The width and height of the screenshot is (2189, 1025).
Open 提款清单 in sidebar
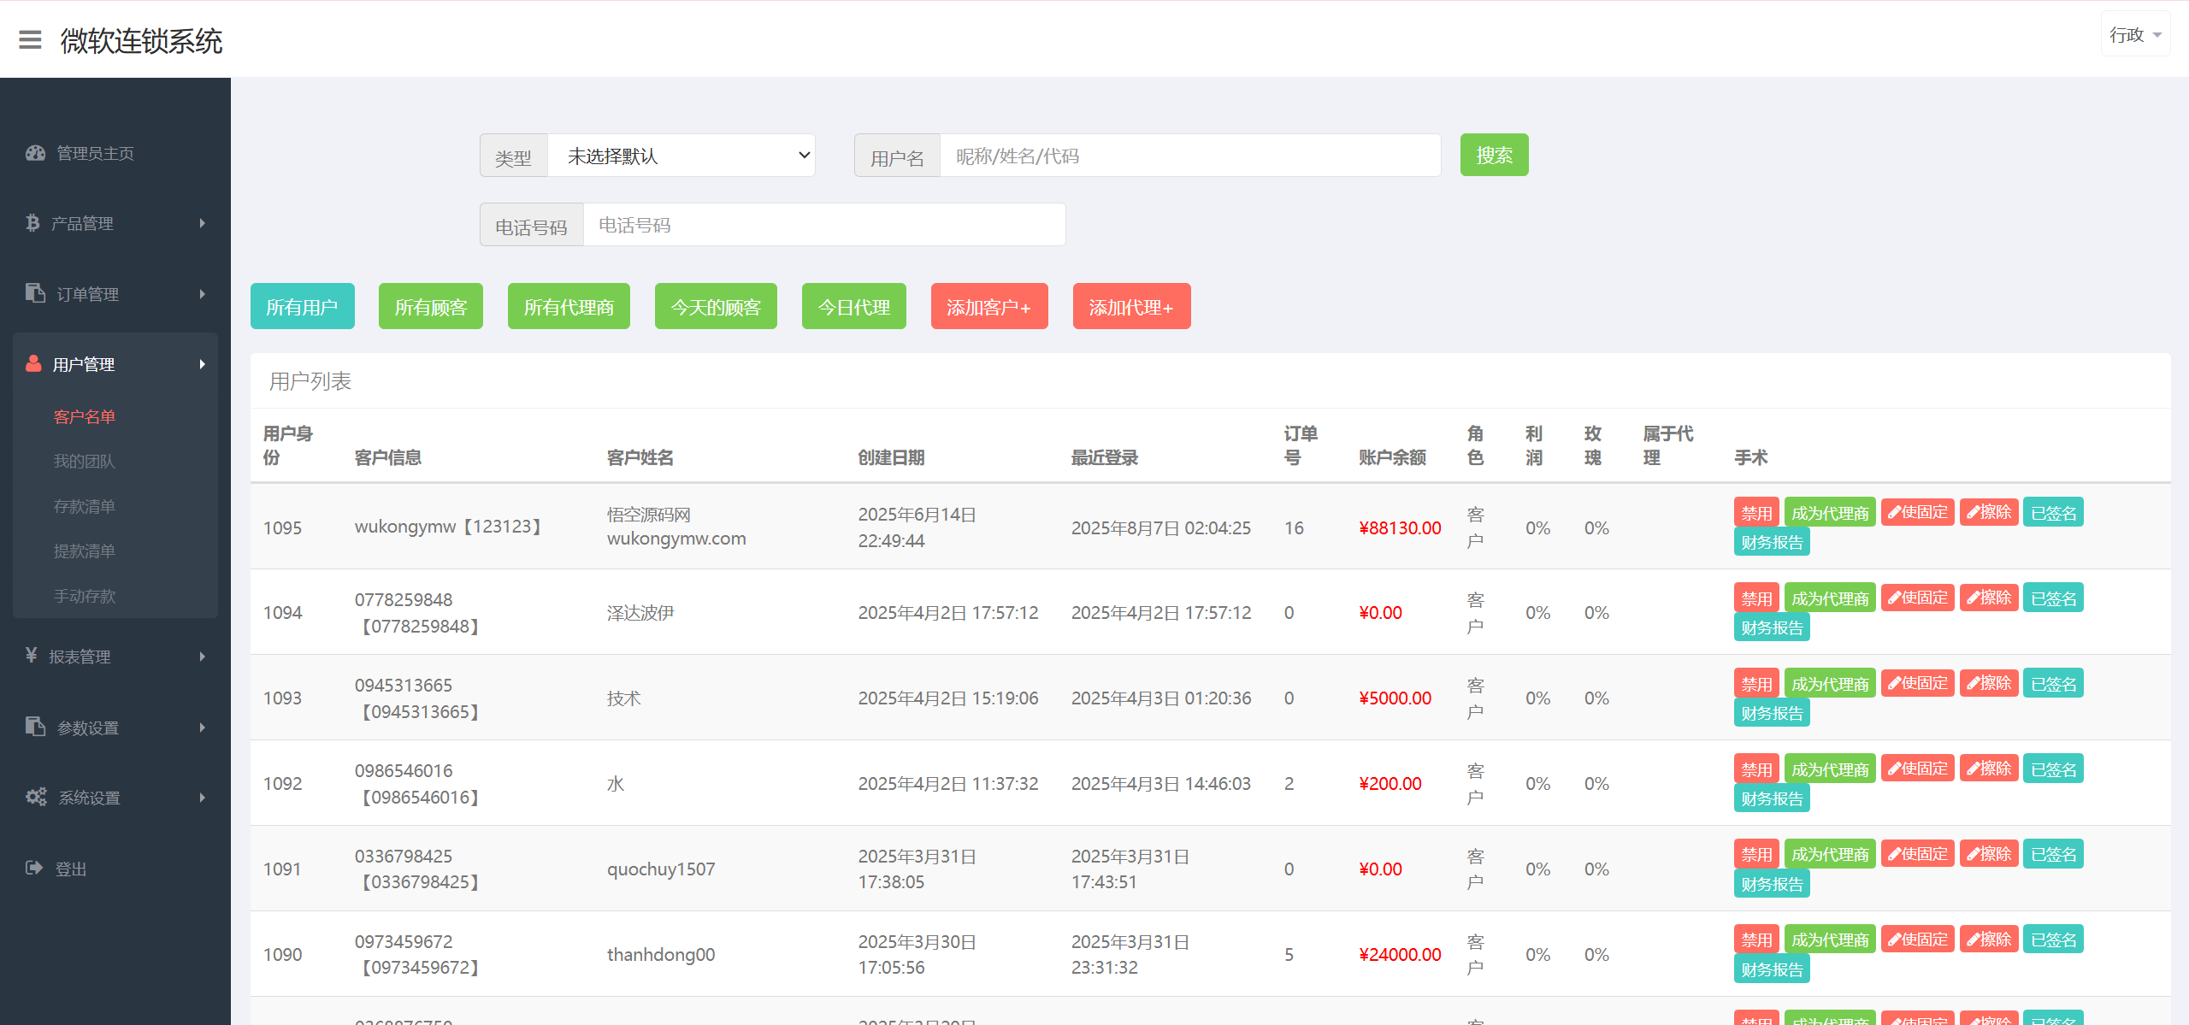click(x=84, y=551)
